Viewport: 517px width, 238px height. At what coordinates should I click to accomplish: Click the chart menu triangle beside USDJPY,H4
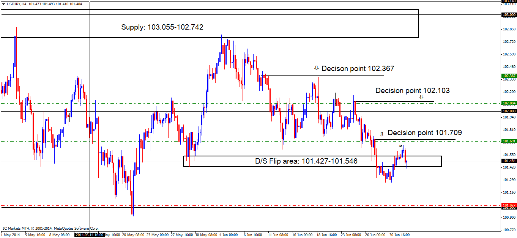click(4, 4)
